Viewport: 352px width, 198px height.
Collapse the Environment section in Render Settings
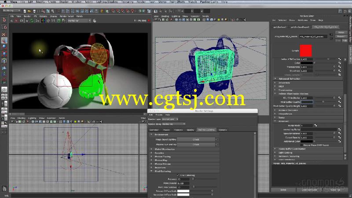pyautogui.click(x=151, y=135)
